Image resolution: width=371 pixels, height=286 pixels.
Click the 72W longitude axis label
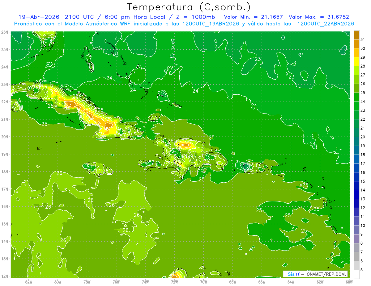(x=174, y=281)
